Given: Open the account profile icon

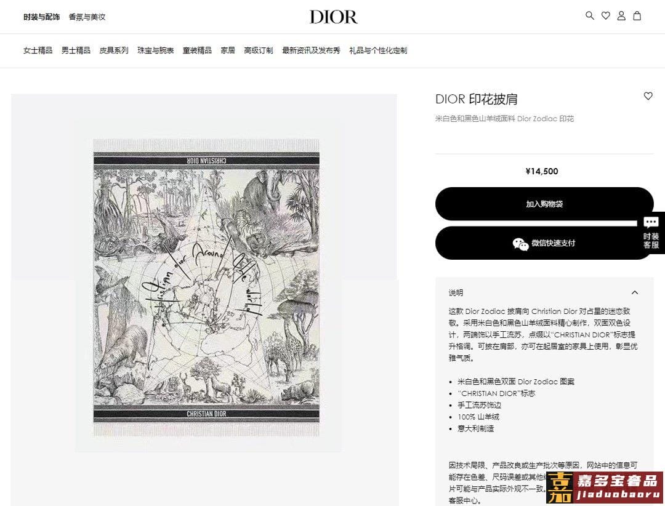Looking at the screenshot, I should tap(621, 15).
